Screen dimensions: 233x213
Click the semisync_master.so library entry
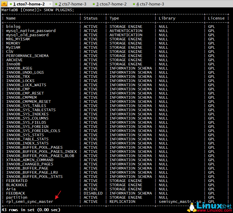pyautogui.click(x=180, y=202)
